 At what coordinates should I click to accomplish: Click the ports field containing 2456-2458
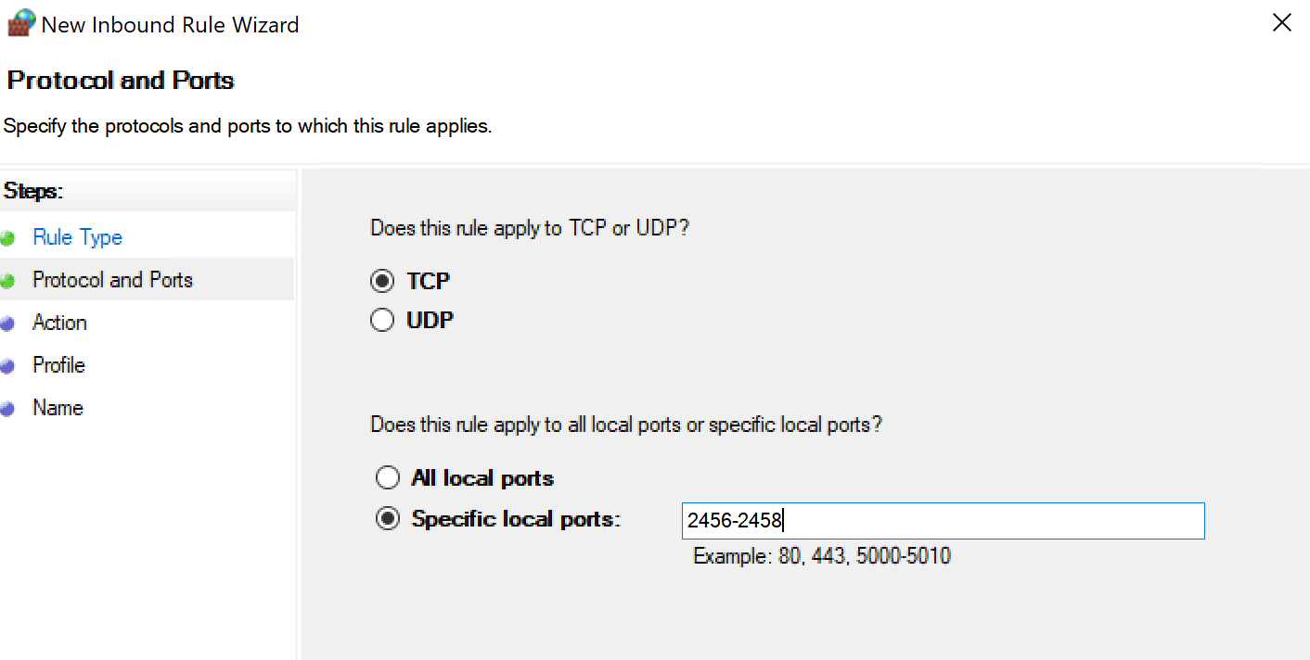click(x=943, y=521)
